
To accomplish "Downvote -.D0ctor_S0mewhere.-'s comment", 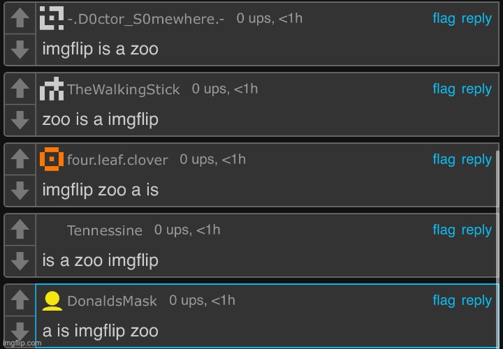I will (20, 50).
